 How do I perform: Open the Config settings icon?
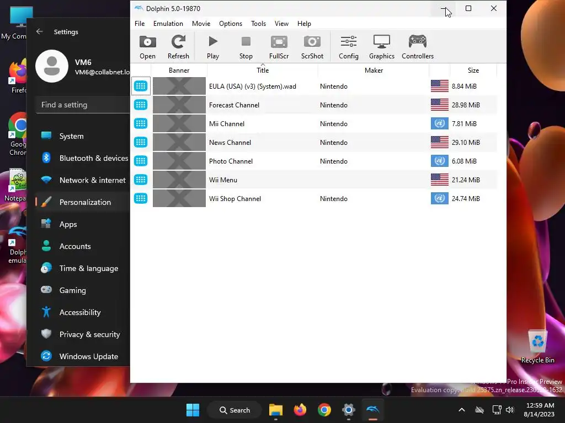click(x=349, y=47)
